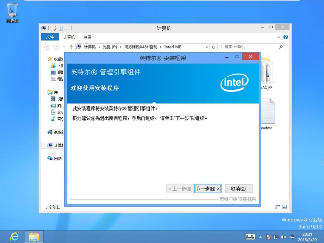Select 同方锋锐X46H驱动 breadcrumb segment

pos(141,47)
